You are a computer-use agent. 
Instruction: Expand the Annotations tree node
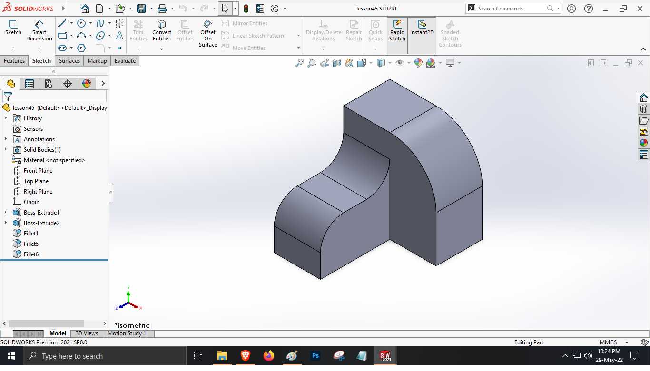click(x=6, y=139)
